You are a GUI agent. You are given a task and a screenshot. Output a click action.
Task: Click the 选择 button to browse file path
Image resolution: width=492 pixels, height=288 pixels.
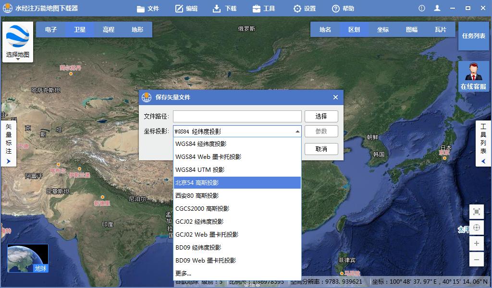pos(321,116)
